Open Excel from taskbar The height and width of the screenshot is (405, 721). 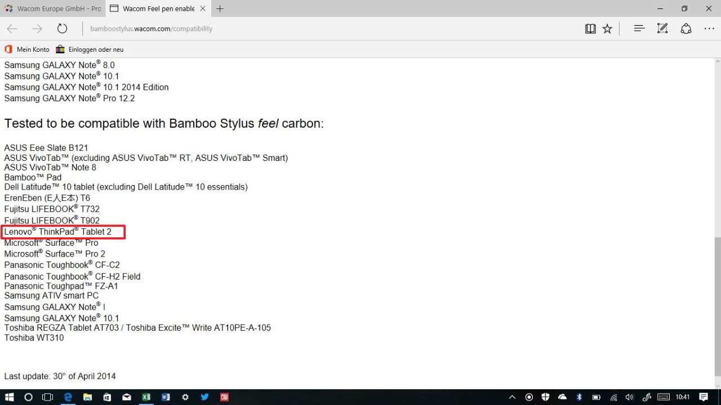click(x=146, y=397)
